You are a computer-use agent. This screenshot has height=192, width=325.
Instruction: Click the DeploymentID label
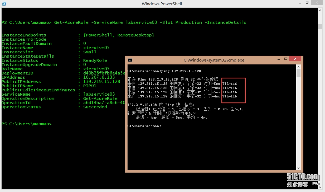(x=17, y=73)
